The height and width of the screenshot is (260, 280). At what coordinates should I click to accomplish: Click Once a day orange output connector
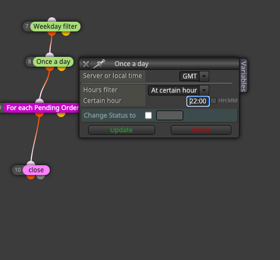click(x=50, y=69)
